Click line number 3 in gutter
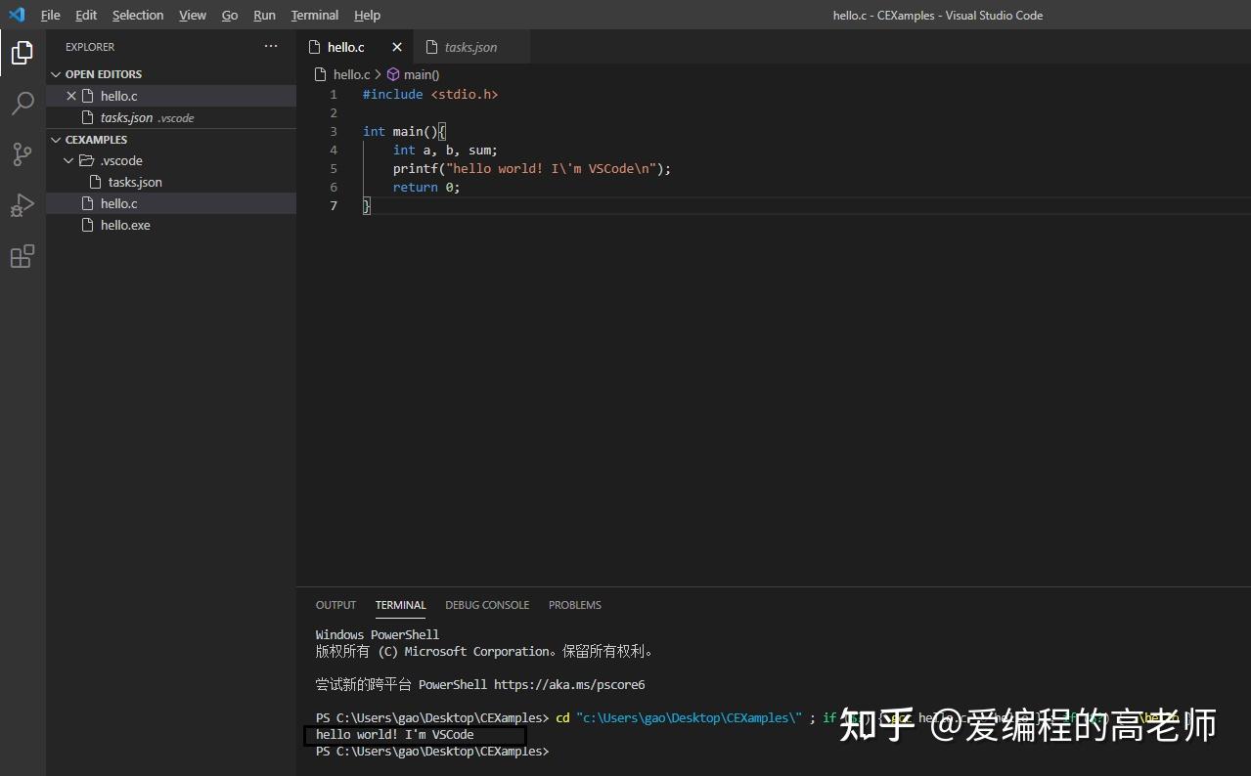This screenshot has width=1251, height=776. click(334, 132)
